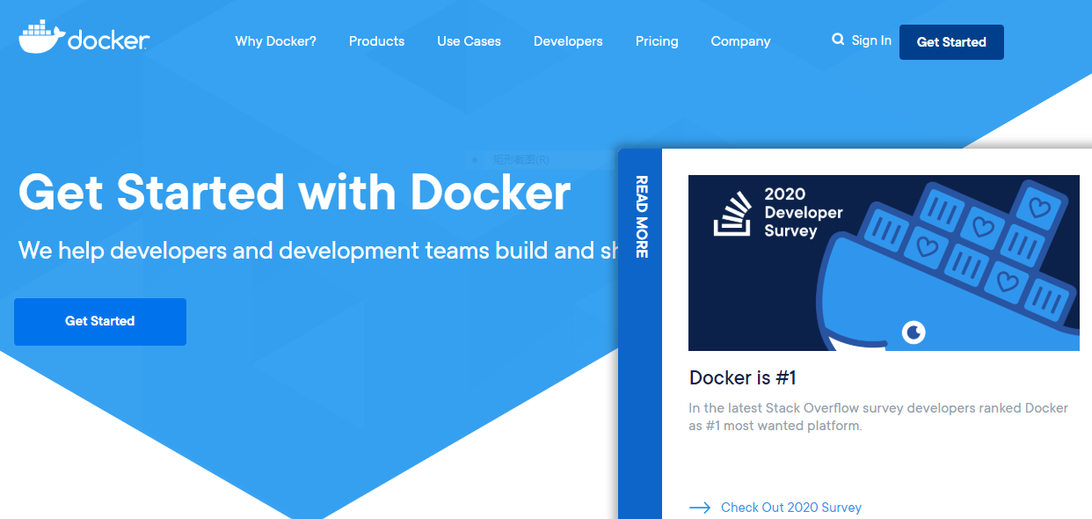Click the Docker whale logo

39,36
